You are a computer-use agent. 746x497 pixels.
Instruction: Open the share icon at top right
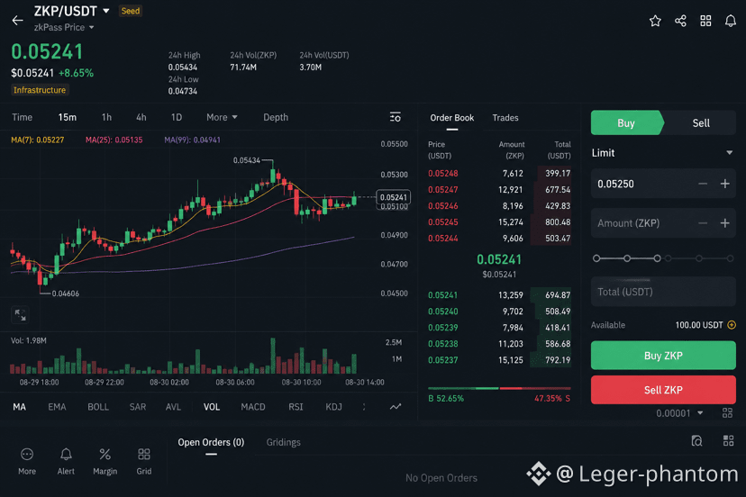pos(680,21)
